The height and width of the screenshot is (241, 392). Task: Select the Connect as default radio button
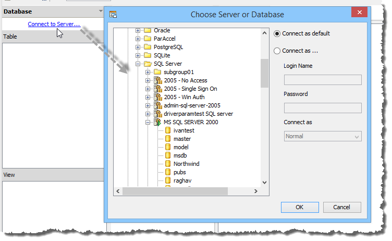(277, 33)
